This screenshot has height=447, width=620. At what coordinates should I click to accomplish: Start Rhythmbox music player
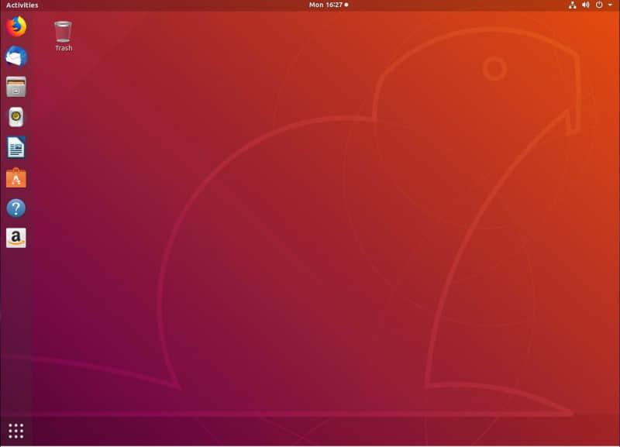[x=14, y=118]
